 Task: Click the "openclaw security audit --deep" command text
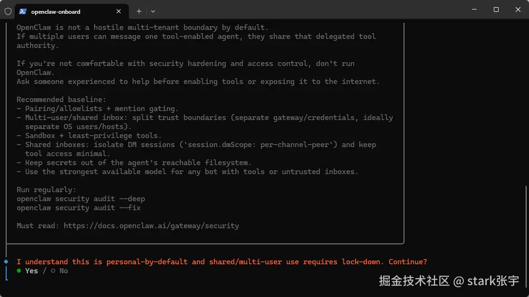[81, 199]
